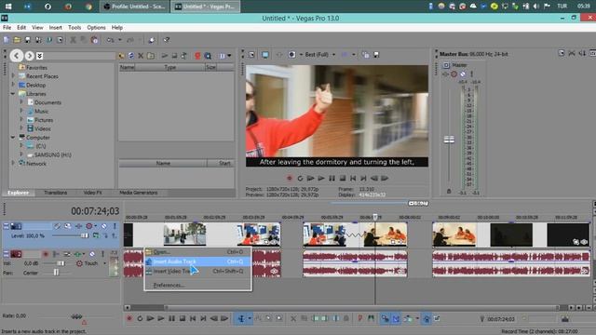Click the Normal Edit Tool icon in timeline toolbar
596x335 pixels.
(x=241, y=318)
